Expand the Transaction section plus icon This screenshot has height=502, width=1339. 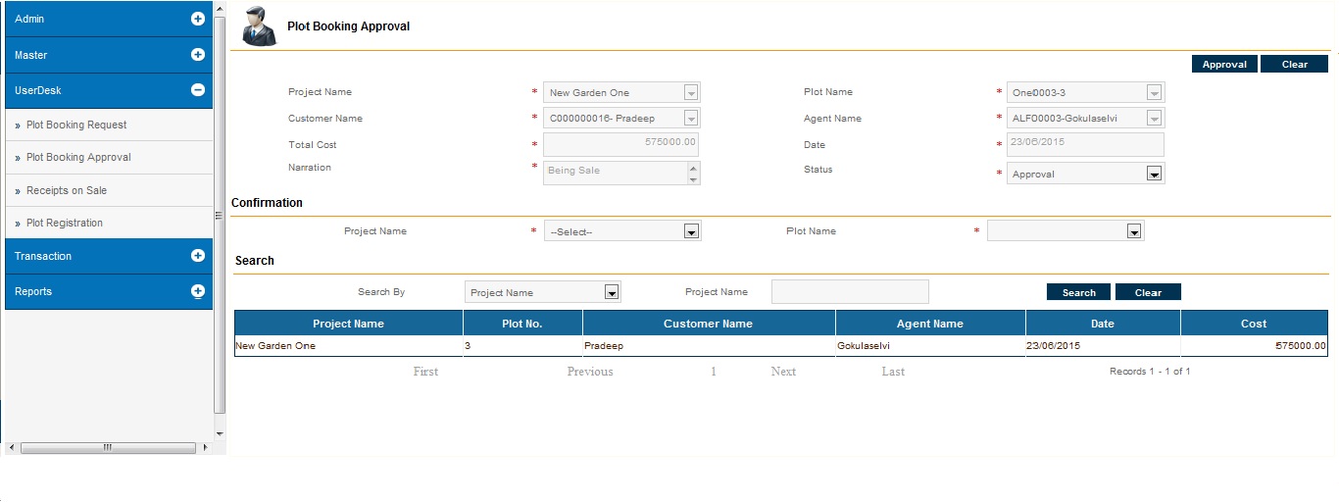(x=197, y=256)
